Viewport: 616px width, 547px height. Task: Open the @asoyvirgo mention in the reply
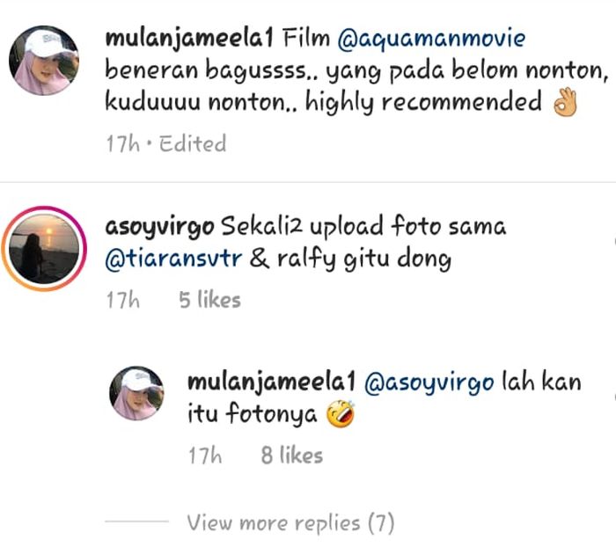pos(429,382)
